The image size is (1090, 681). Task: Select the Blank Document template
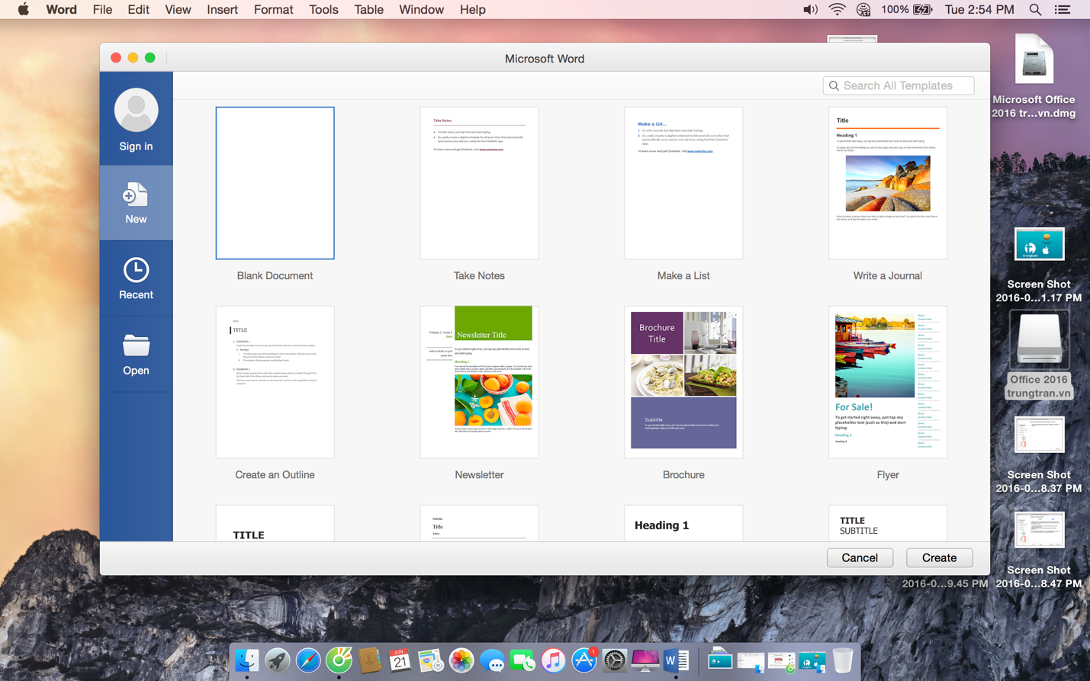coord(275,183)
